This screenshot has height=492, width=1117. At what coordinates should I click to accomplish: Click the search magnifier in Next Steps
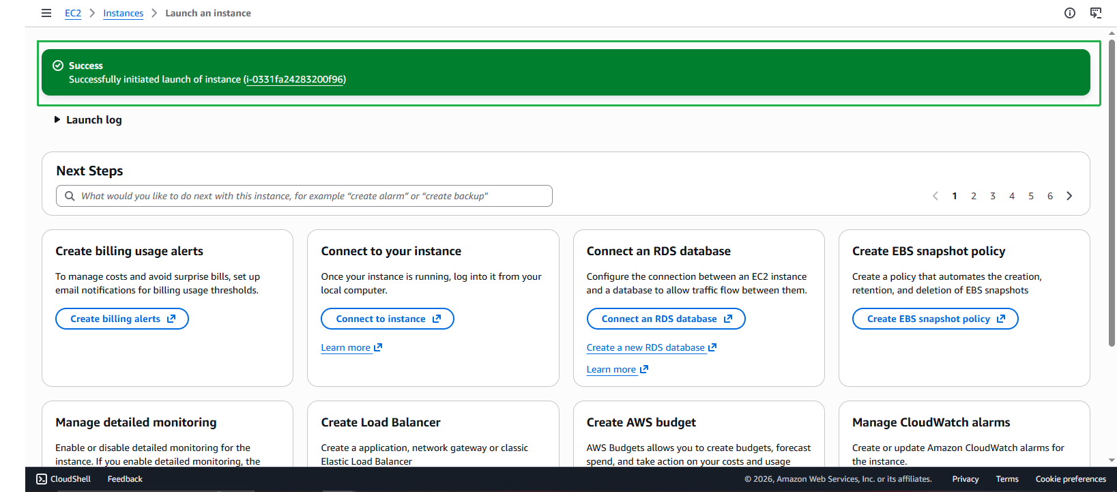pos(70,196)
